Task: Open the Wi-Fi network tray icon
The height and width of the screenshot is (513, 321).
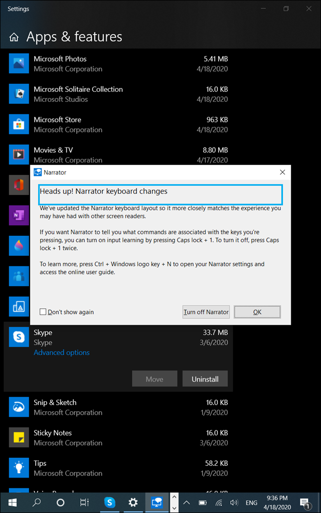Action: 219,503
